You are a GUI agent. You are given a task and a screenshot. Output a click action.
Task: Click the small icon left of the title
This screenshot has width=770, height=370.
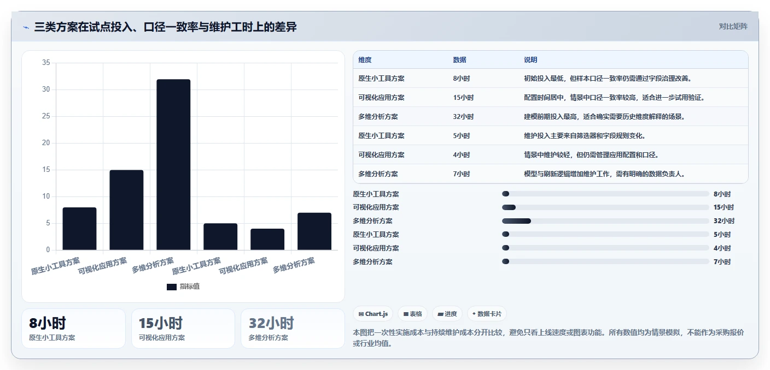[26, 27]
